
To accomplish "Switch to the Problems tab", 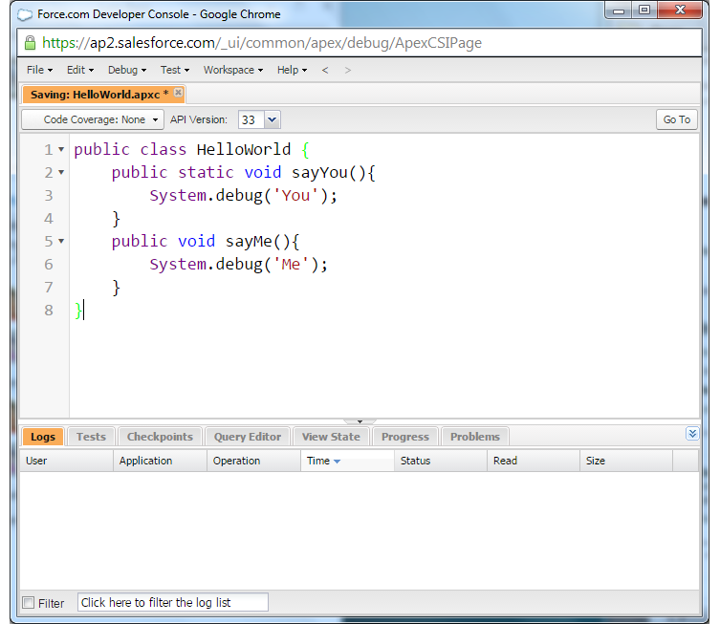I will [474, 437].
